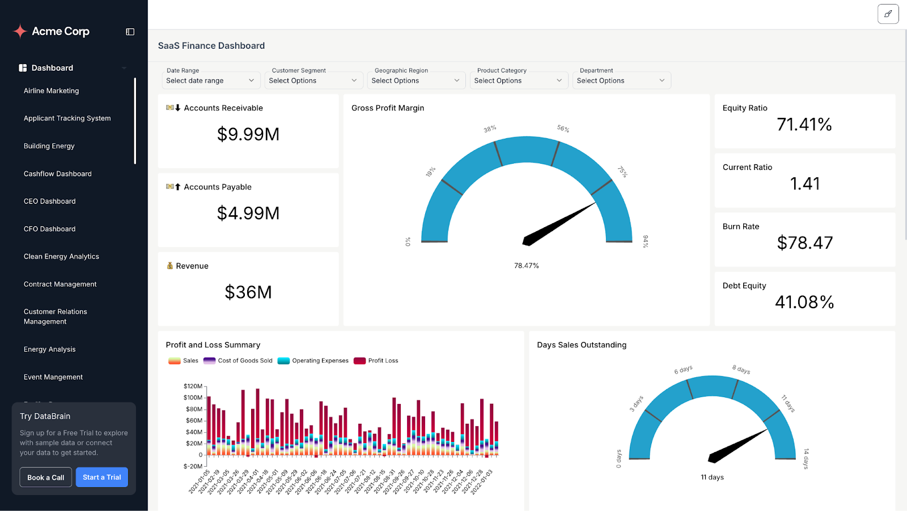The image size is (907, 511).
Task: Click the Book a Call button
Action: pos(45,477)
